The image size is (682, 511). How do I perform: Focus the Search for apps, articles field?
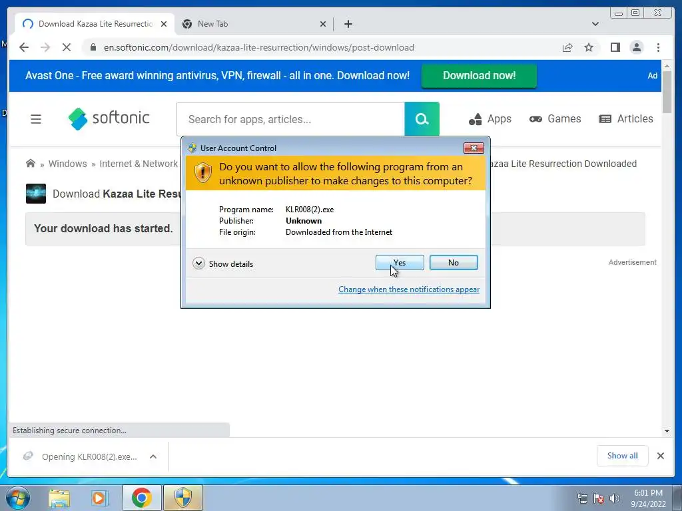pyautogui.click(x=290, y=119)
